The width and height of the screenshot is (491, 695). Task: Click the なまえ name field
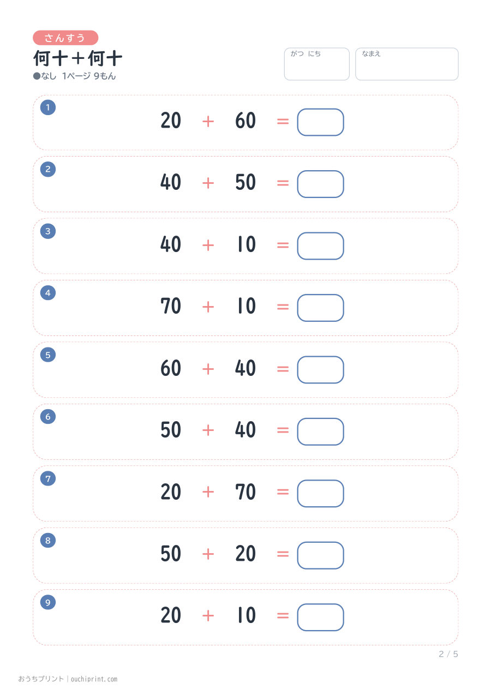pos(407,64)
